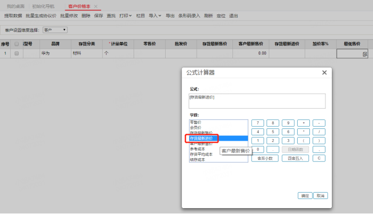Click the left parenthesis key

coord(304,141)
